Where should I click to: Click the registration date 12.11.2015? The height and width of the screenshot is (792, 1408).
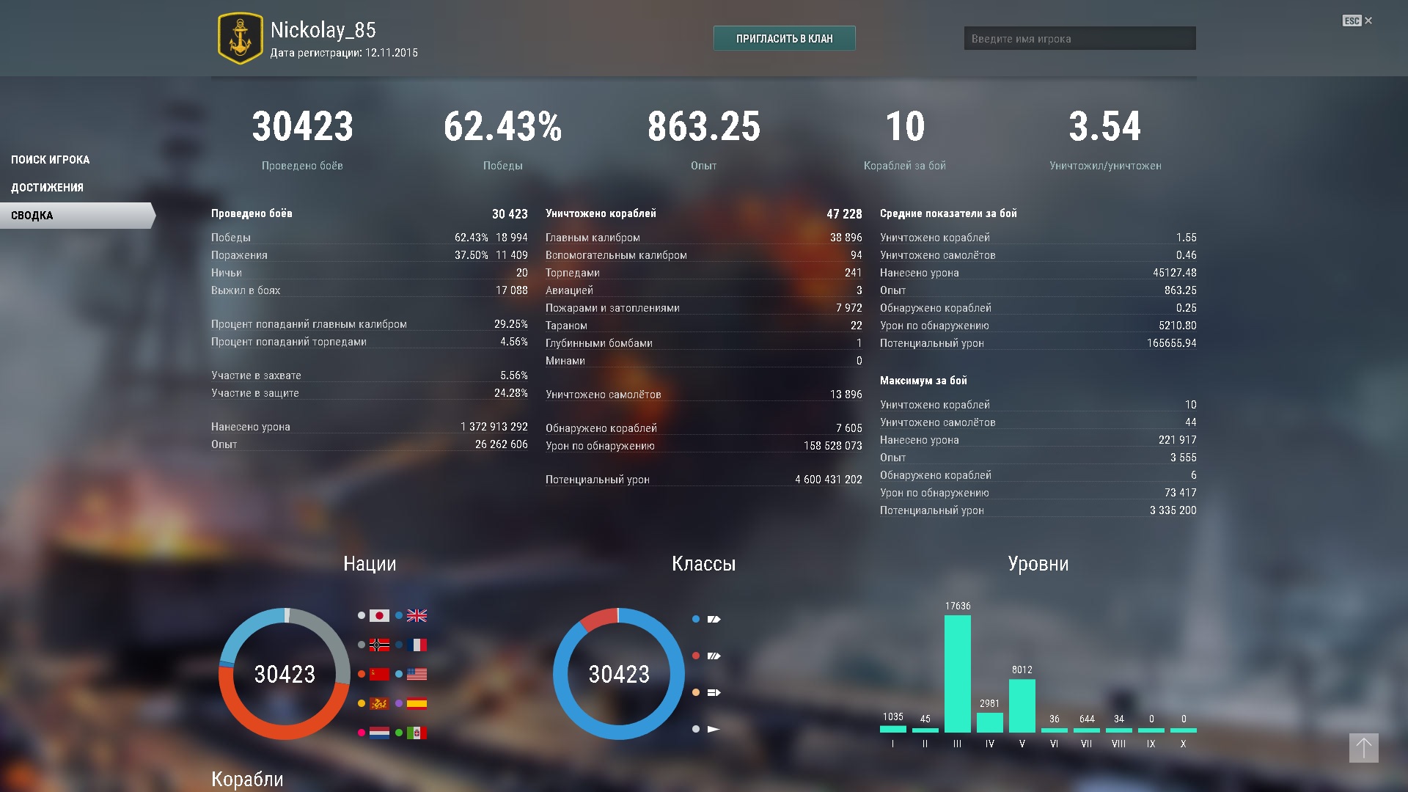(392, 53)
